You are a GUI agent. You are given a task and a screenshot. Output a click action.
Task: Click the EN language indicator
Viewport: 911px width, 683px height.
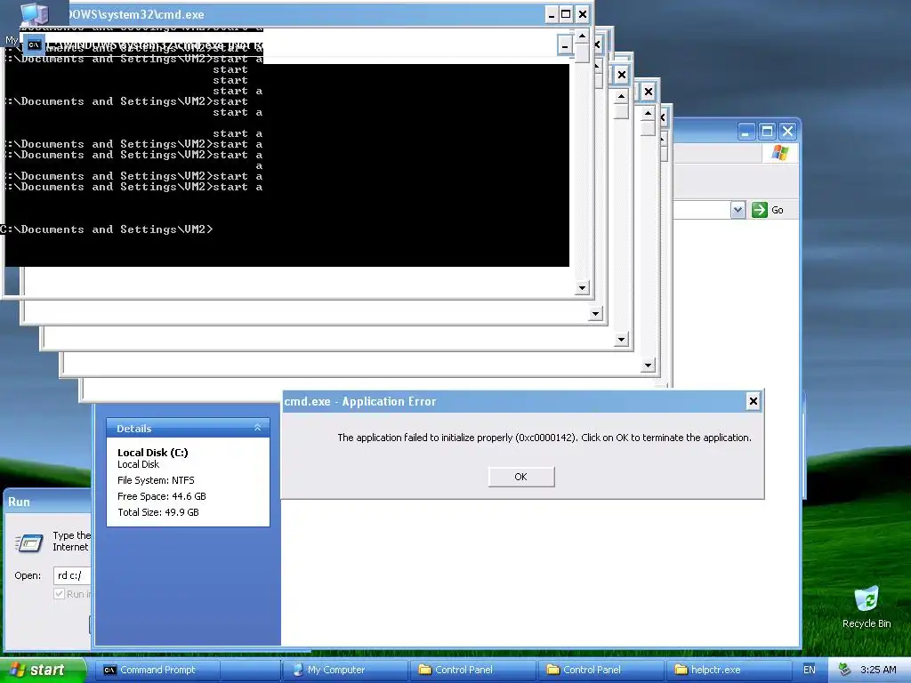[x=809, y=670]
